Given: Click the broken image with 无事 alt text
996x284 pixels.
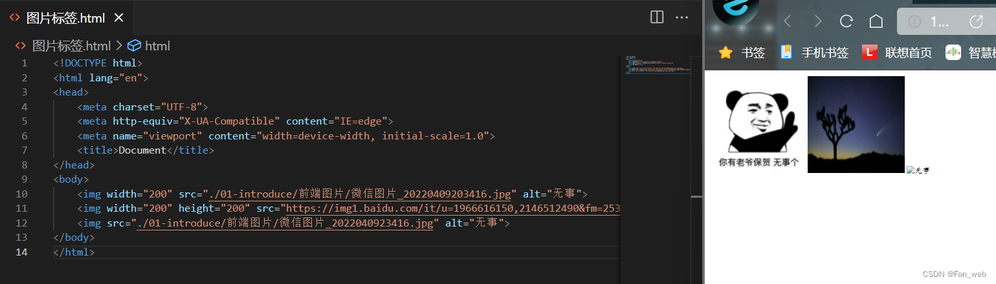Looking at the screenshot, I should point(918,170).
